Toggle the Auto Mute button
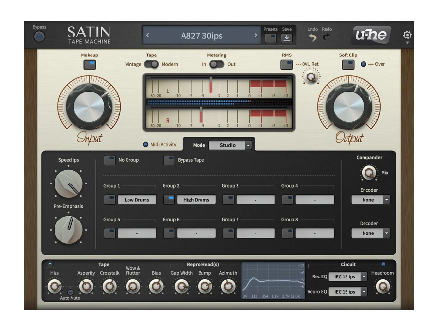The image size is (438, 331). [71, 292]
